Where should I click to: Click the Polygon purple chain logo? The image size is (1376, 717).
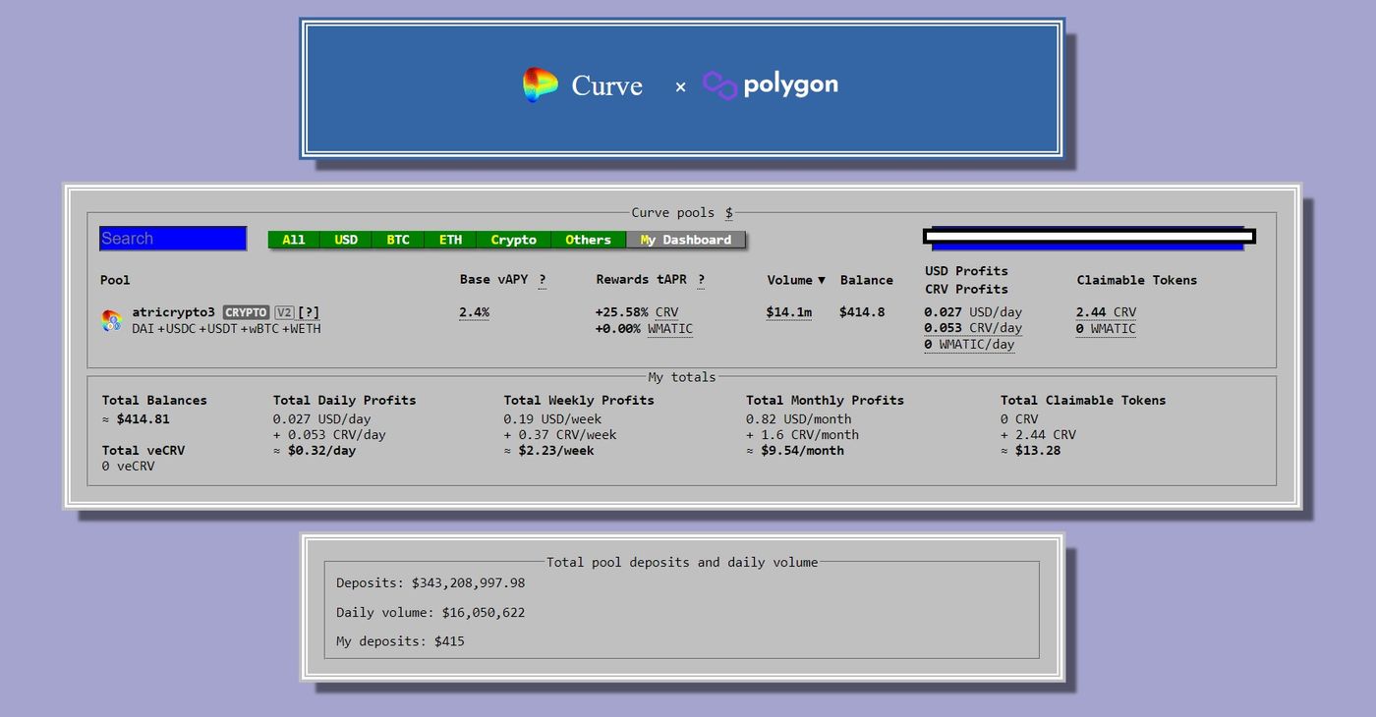(719, 85)
